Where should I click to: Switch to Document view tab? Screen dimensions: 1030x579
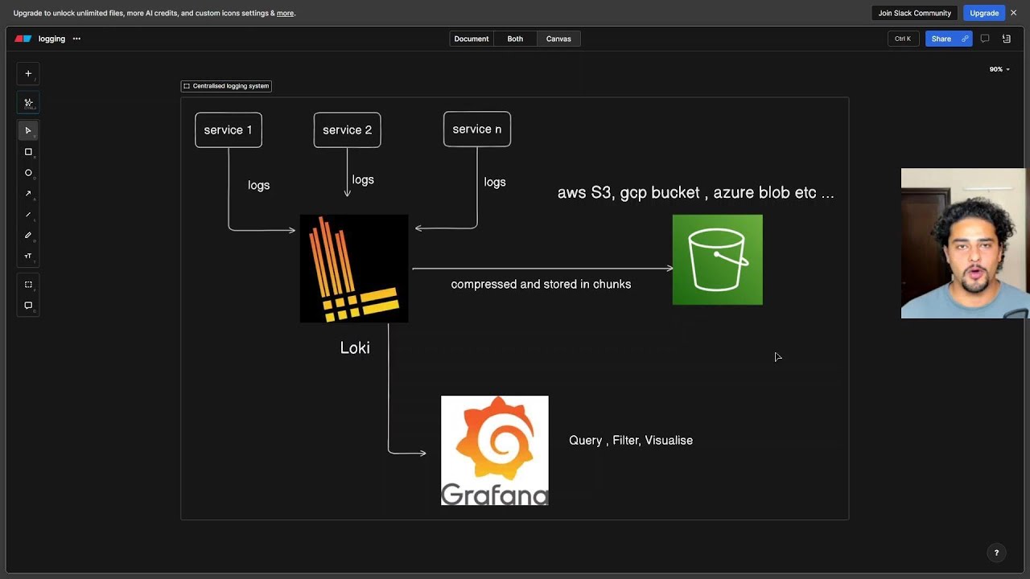click(x=472, y=39)
